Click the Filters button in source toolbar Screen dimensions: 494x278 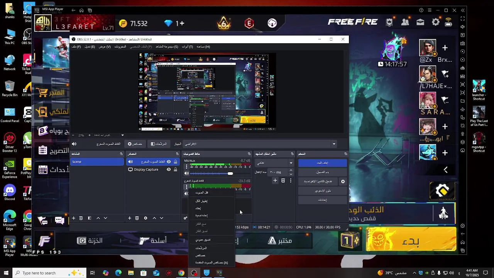(159, 144)
